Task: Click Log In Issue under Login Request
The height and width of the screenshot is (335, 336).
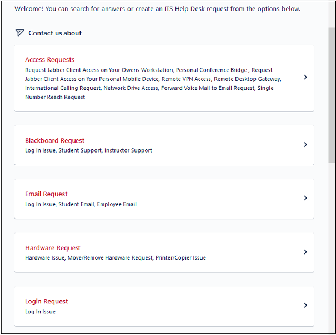Action: [40, 312]
